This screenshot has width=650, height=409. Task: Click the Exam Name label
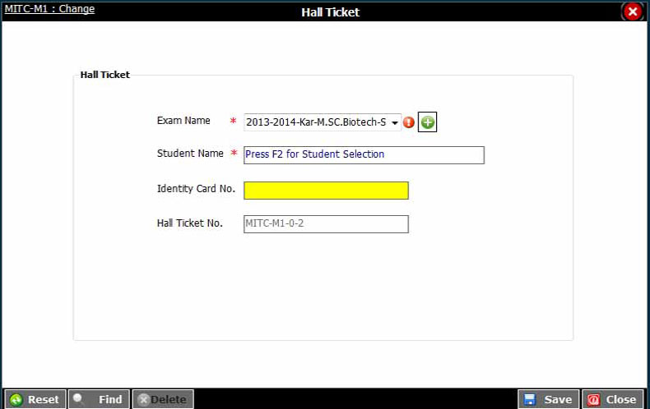tap(183, 121)
